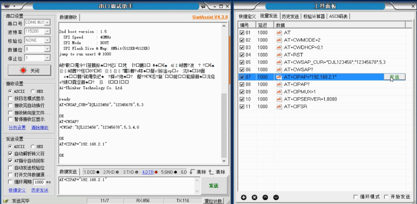Click the move-down arrow icon in tool panel
Viewport: 417px width, 204px height.
coord(276,197)
